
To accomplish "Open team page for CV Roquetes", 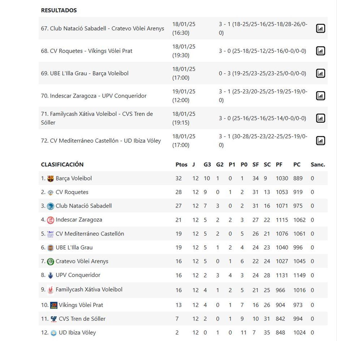I will click(72, 192).
